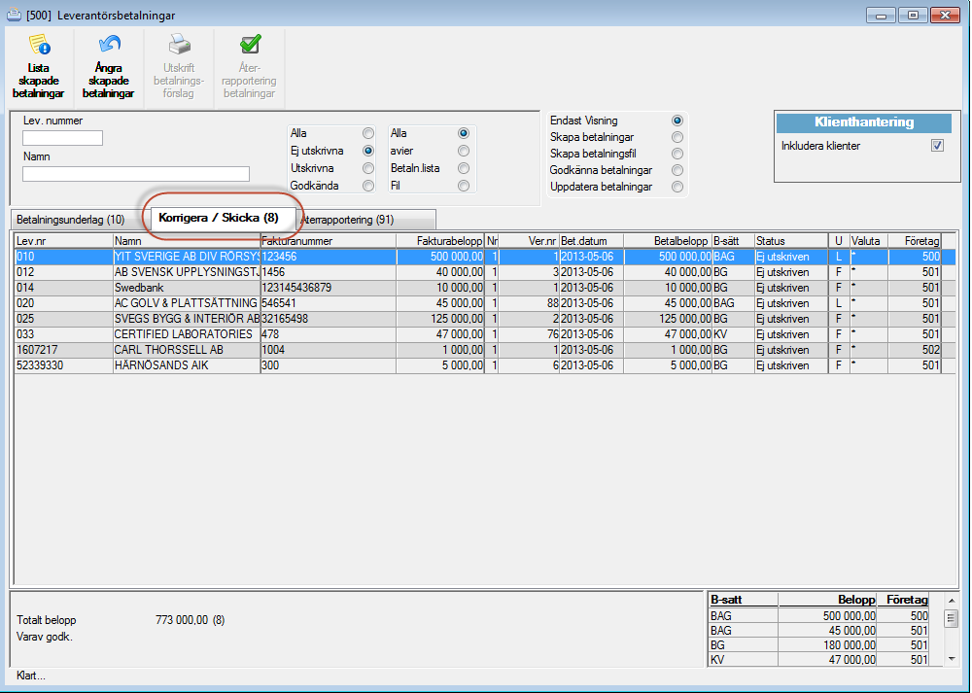Sort by Ver.nr column header
The height and width of the screenshot is (693, 972).
click(529, 240)
